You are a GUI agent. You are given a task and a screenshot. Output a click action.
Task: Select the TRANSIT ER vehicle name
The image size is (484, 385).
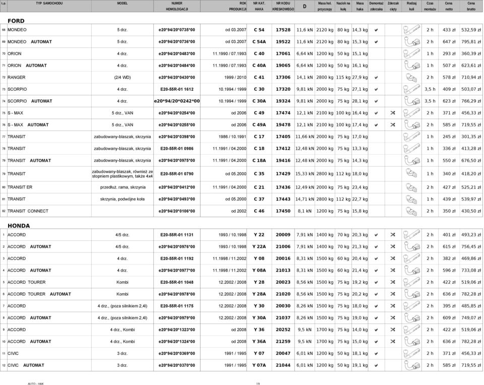point(20,187)
